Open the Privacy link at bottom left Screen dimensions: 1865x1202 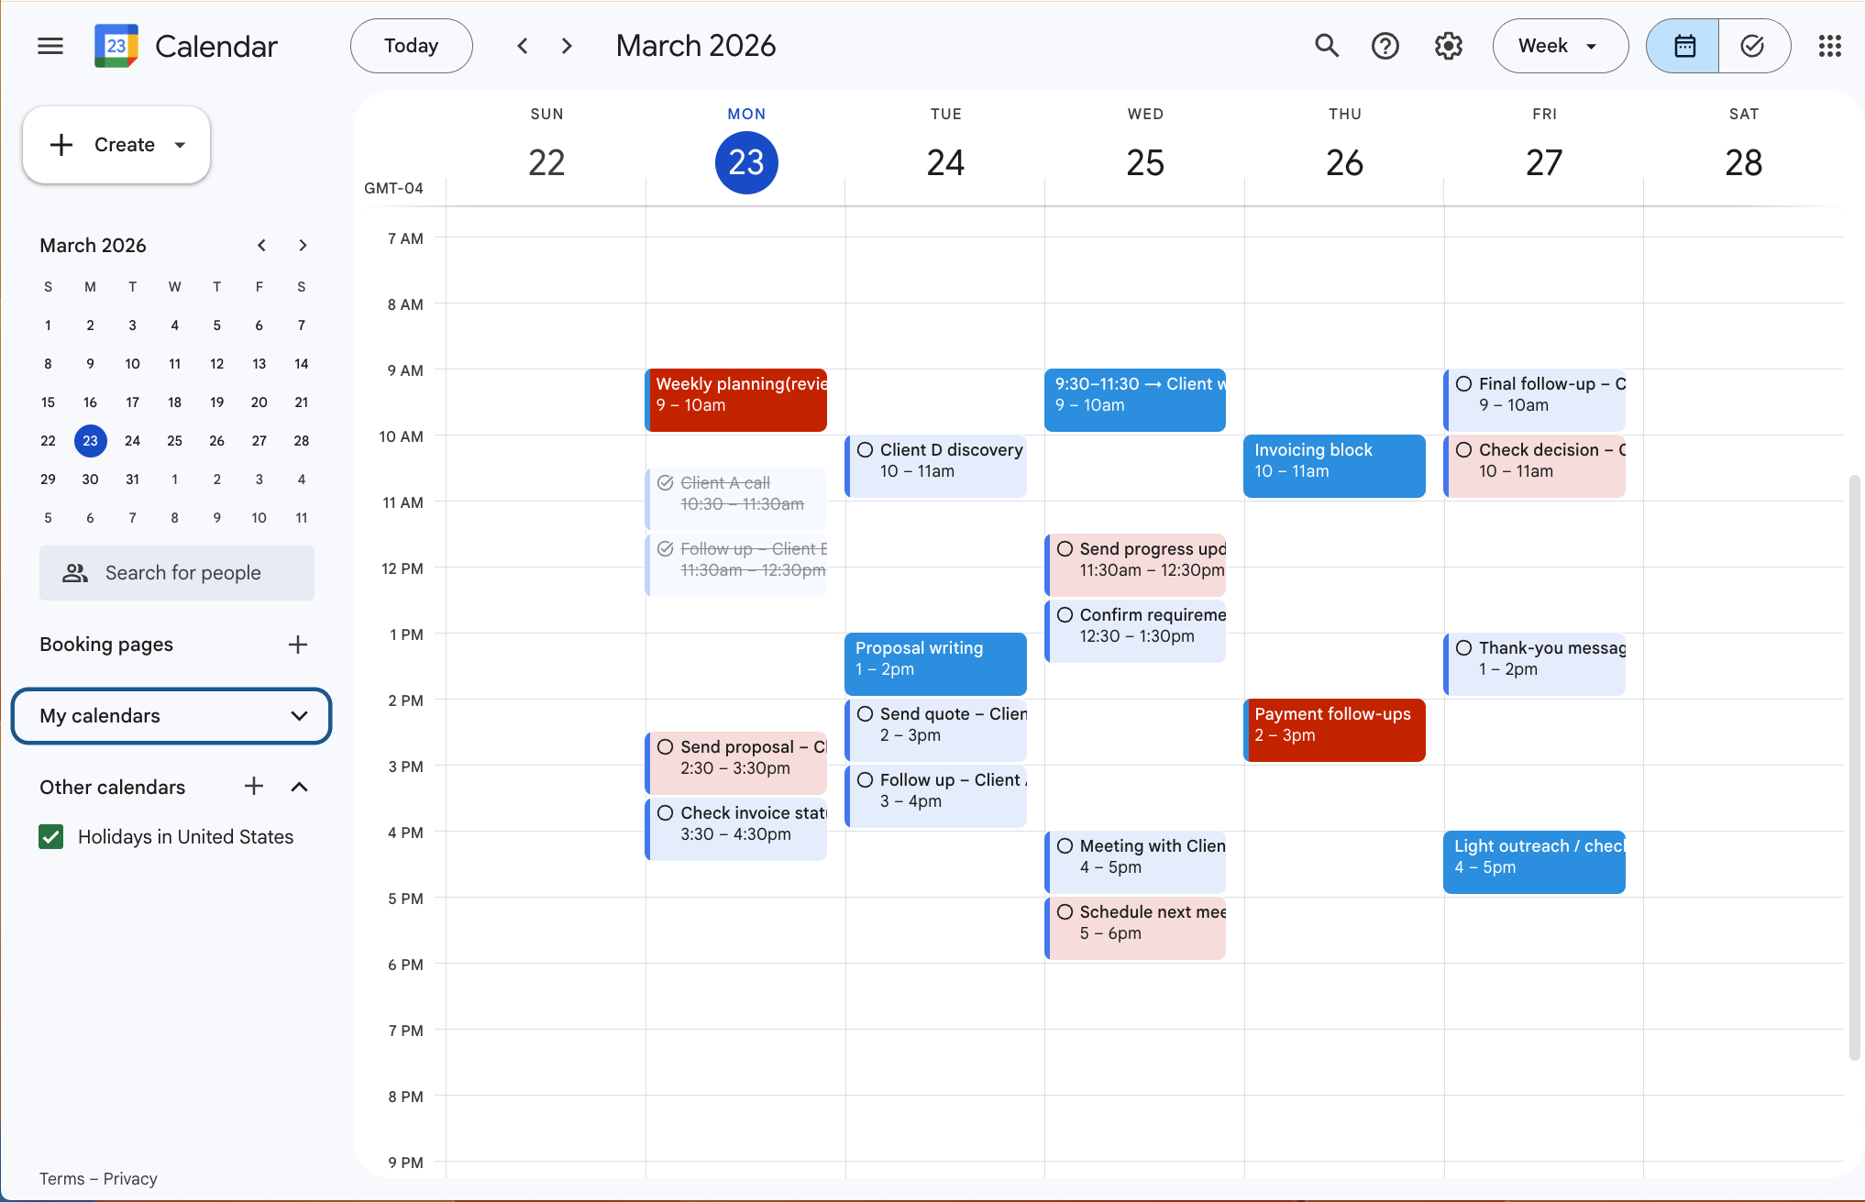[x=129, y=1178]
